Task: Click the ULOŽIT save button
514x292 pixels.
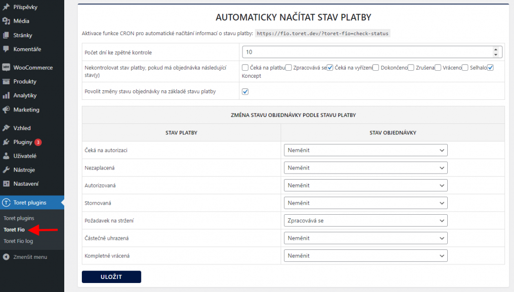Action: (111, 277)
